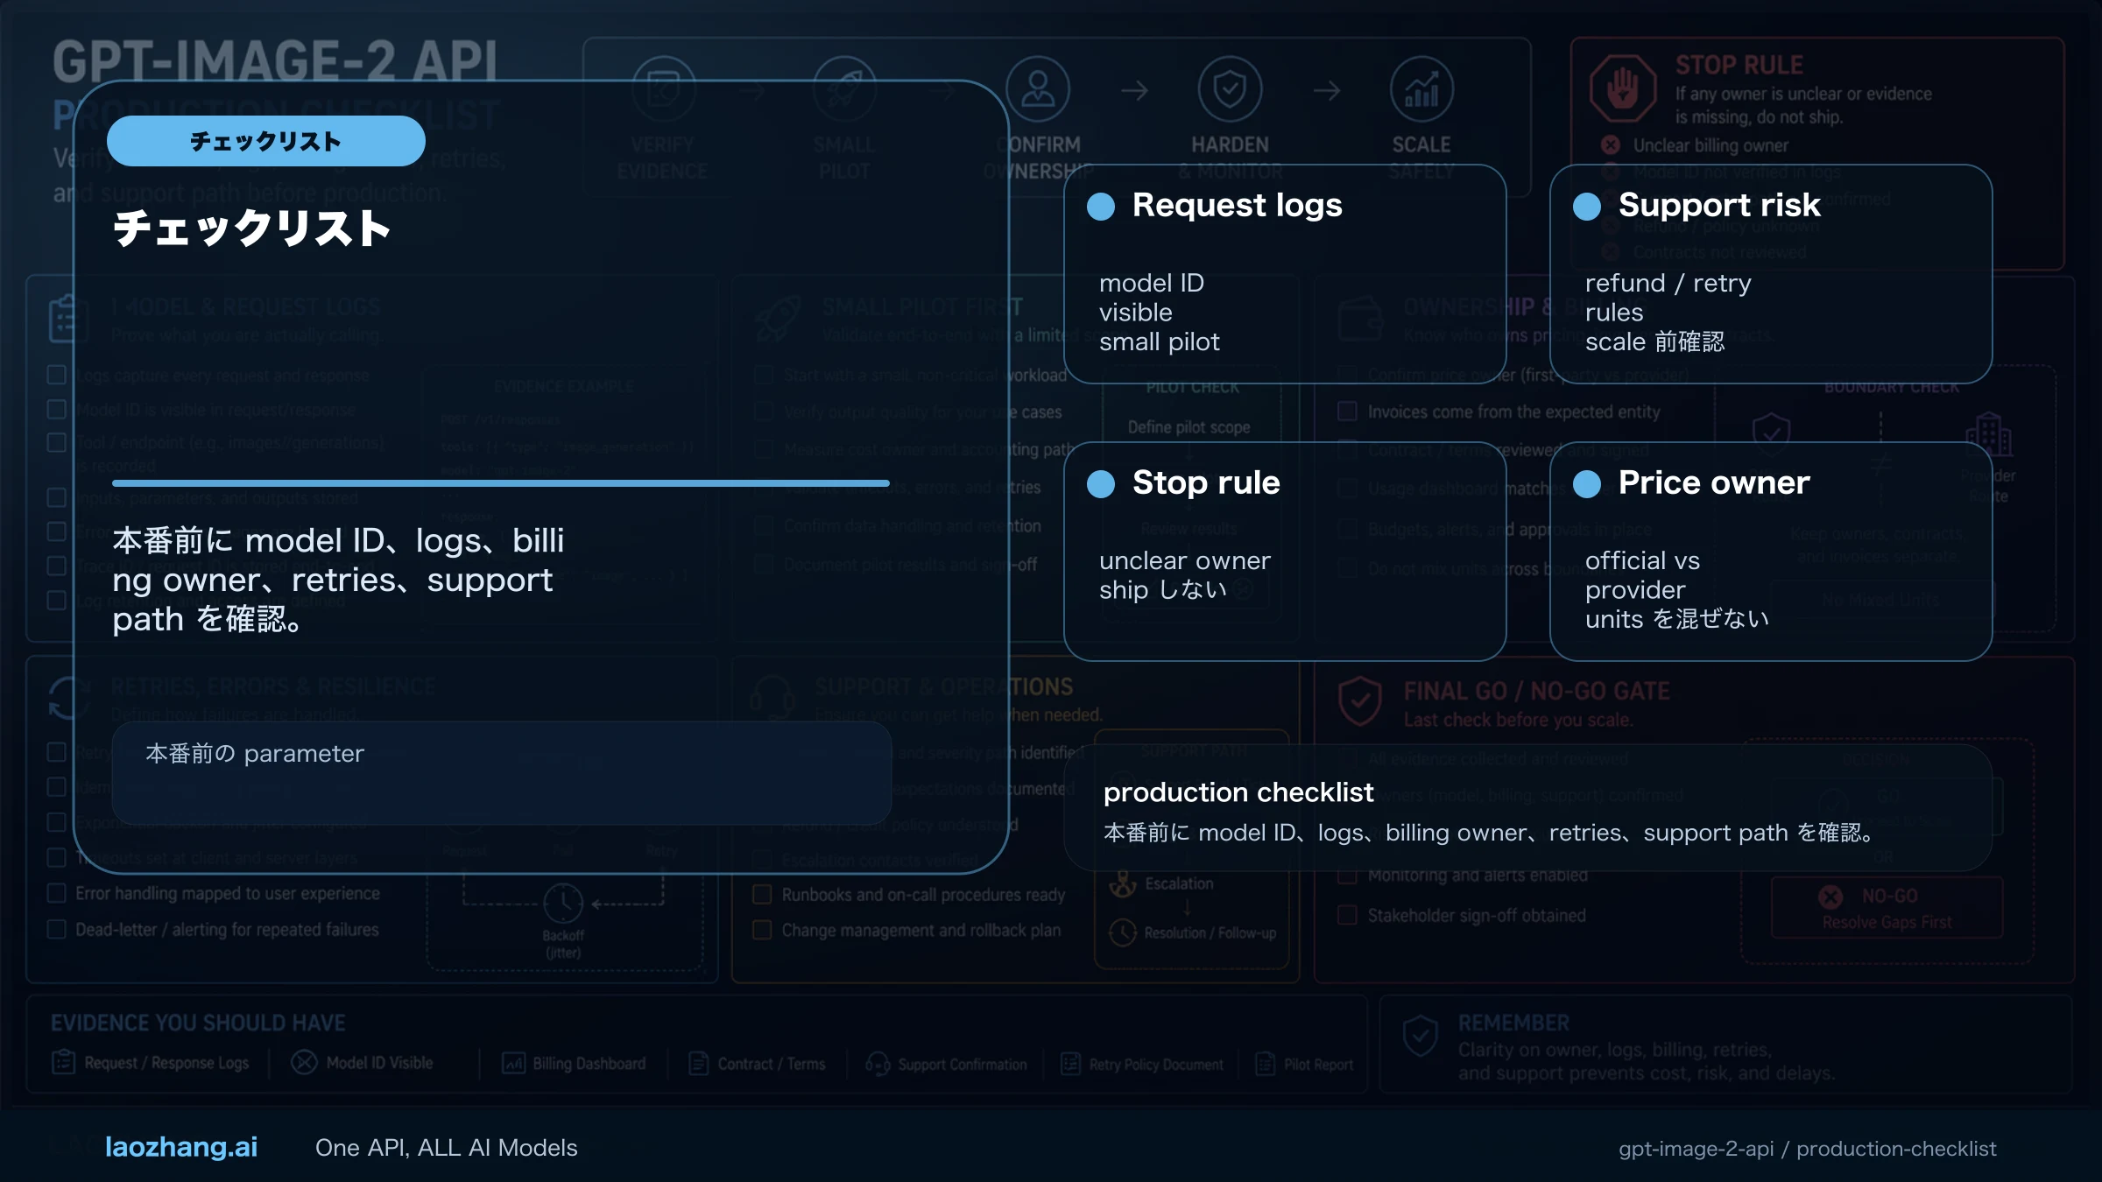Click the Retry Policy Document icon
2102x1182 pixels.
pyautogui.click(x=1070, y=1064)
